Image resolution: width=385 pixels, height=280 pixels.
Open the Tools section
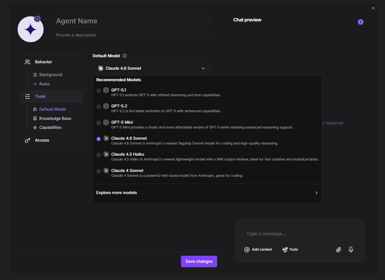coord(51,97)
